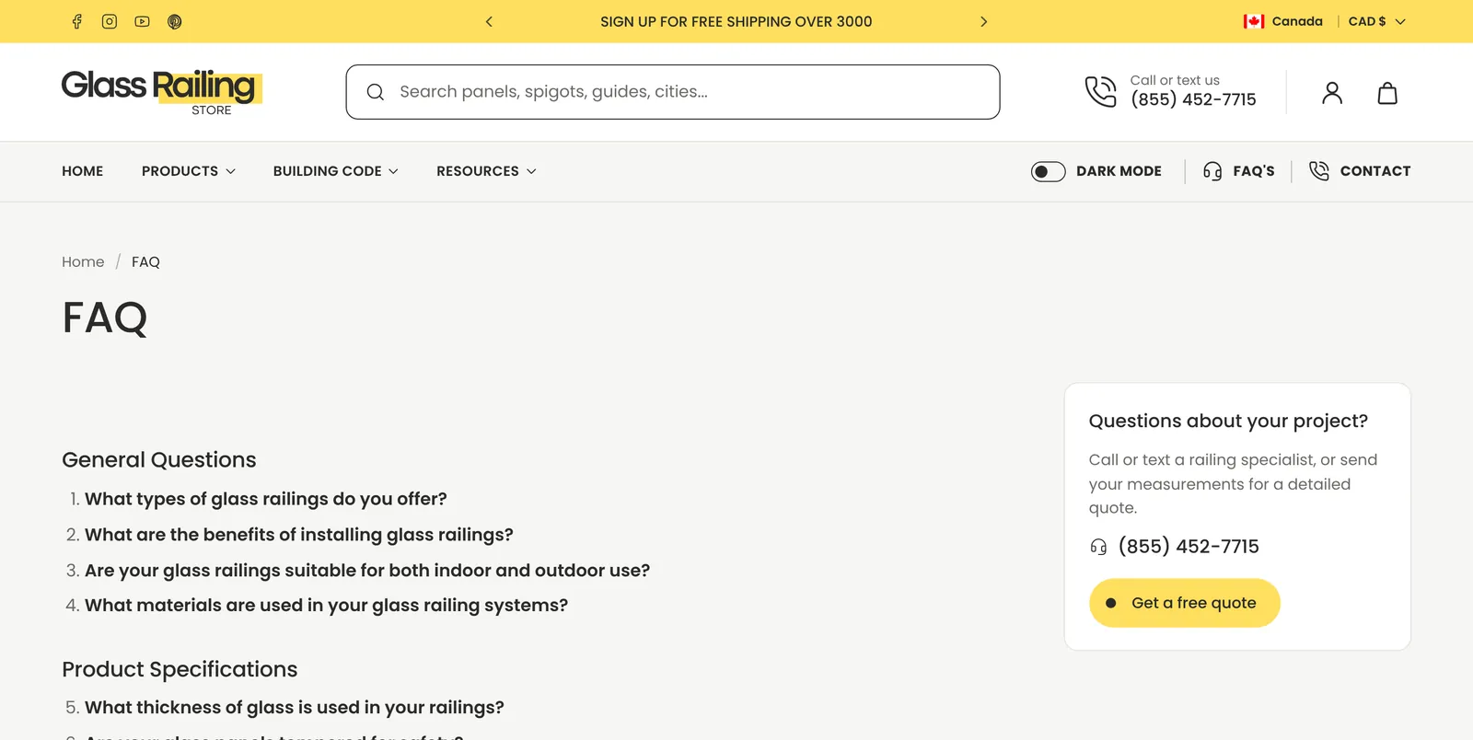Image resolution: width=1473 pixels, height=740 pixels.
Task: Click headset icon in project questions card
Action: [1098, 547]
